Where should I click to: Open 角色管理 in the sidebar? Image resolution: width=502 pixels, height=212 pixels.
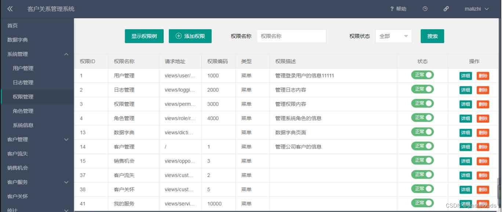[37, 111]
